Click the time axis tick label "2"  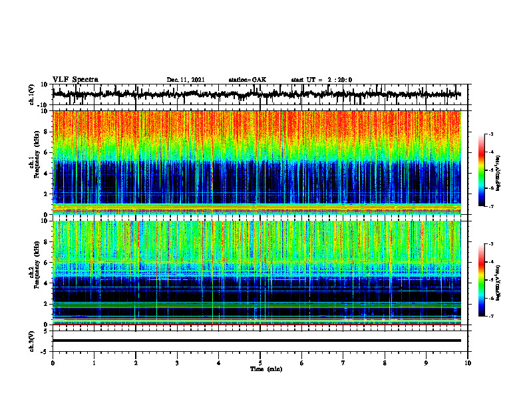click(x=136, y=363)
